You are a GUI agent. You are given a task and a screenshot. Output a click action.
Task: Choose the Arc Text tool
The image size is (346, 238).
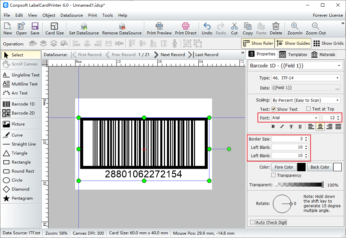pyautogui.click(x=21, y=93)
